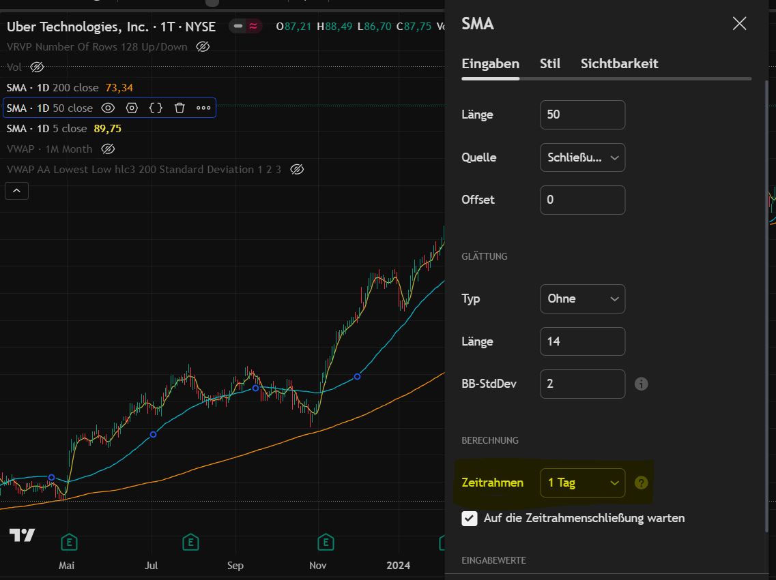776x580 pixels.
Task: Click the Jul label on time axis
Action: pyautogui.click(x=151, y=565)
